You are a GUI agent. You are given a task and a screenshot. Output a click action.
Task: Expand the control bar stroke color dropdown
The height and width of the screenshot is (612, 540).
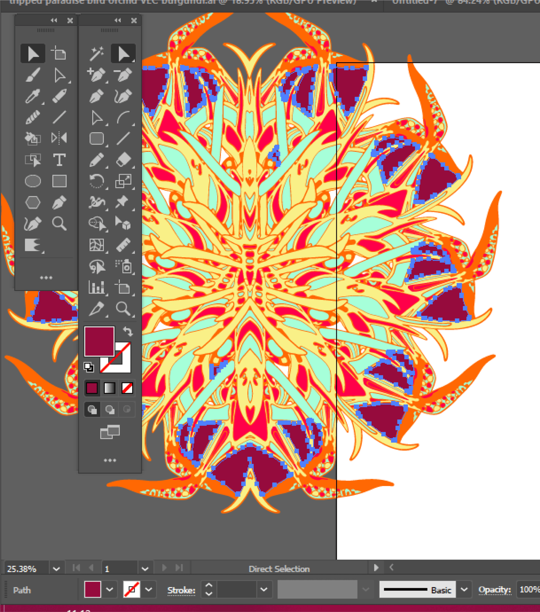click(x=149, y=590)
